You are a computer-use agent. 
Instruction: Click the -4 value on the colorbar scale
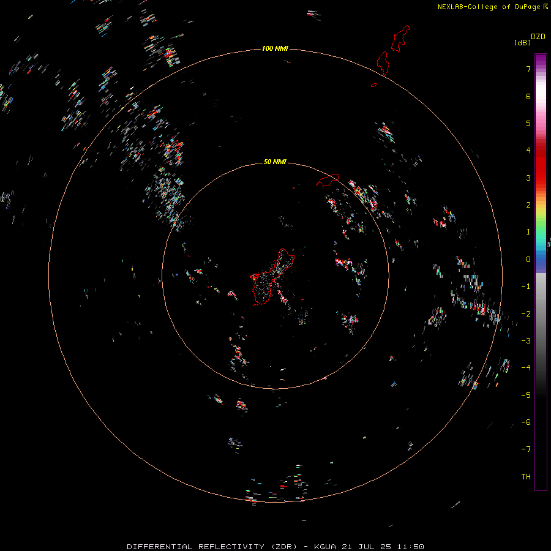[526, 368]
